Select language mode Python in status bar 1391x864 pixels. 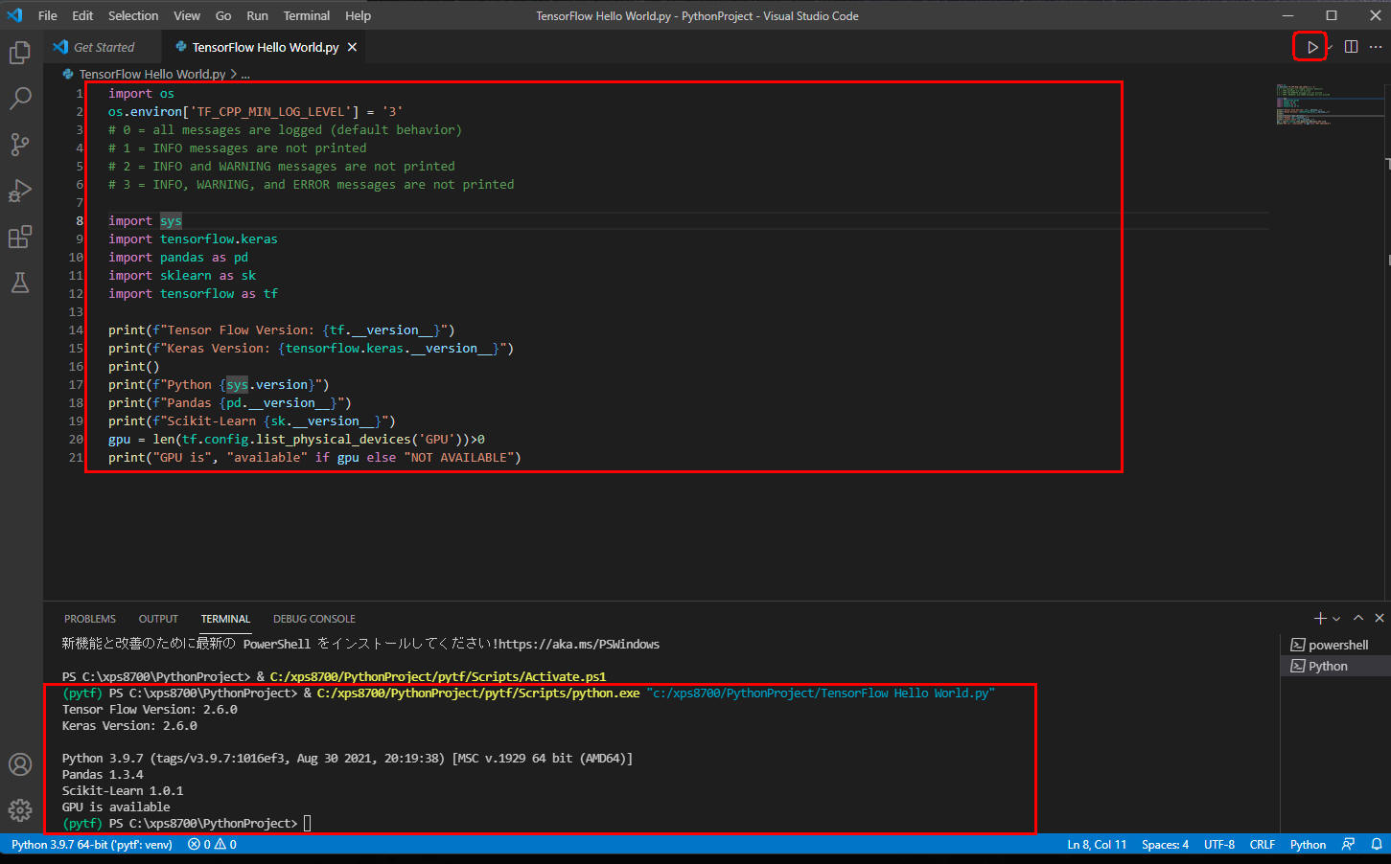coord(1308,844)
